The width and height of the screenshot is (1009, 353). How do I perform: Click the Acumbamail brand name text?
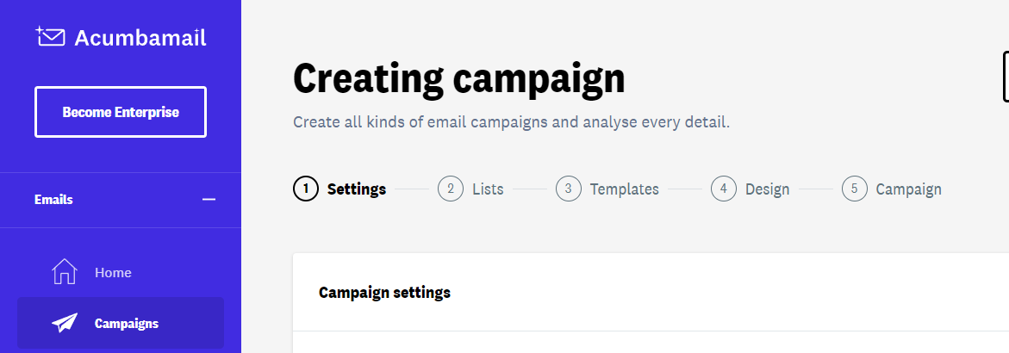140,38
